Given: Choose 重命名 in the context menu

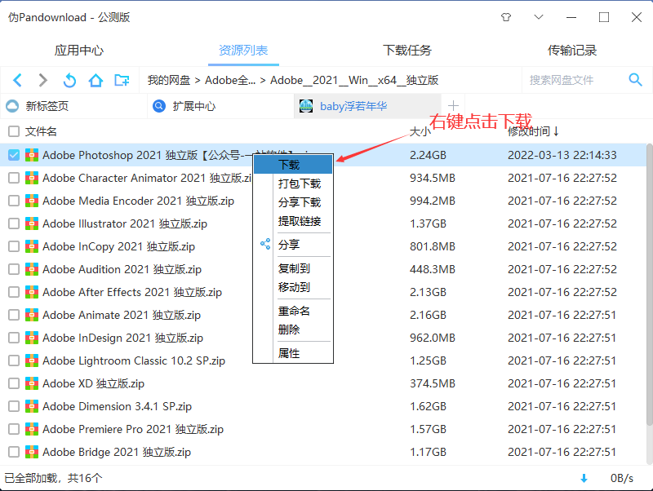Looking at the screenshot, I should pyautogui.click(x=293, y=311).
